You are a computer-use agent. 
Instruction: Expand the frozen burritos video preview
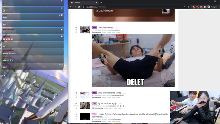pyautogui.click(x=92, y=119)
